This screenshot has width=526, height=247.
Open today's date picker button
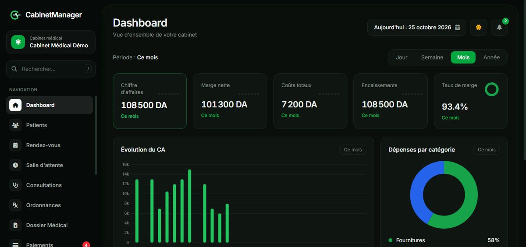(x=416, y=27)
